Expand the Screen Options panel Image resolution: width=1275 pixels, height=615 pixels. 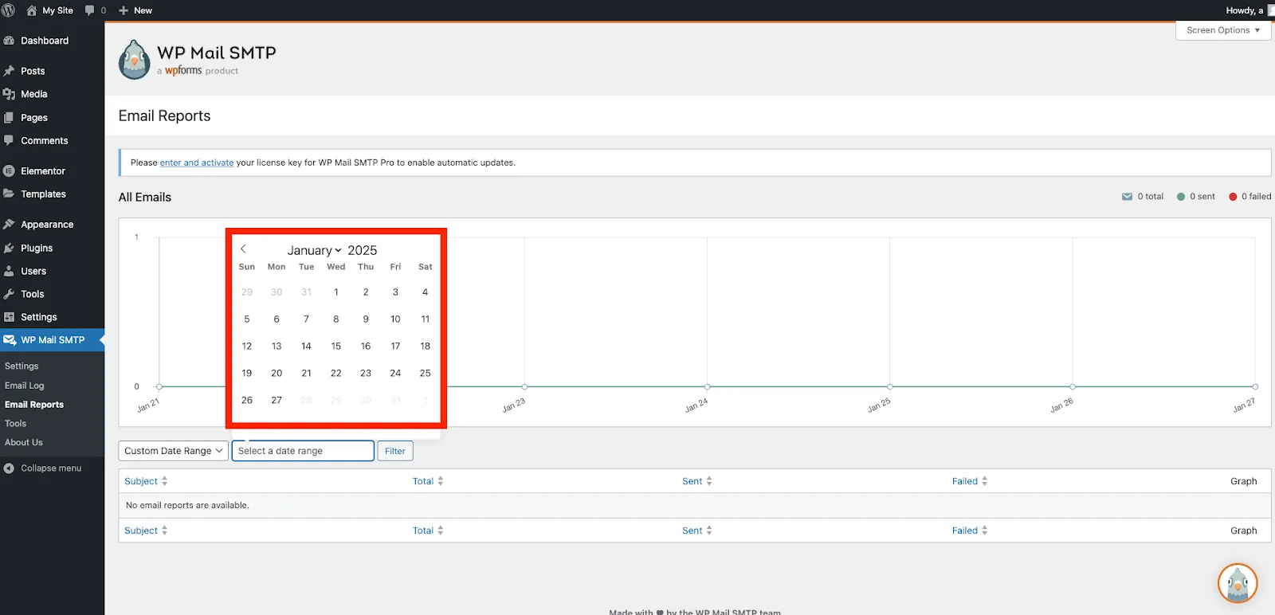coord(1222,30)
